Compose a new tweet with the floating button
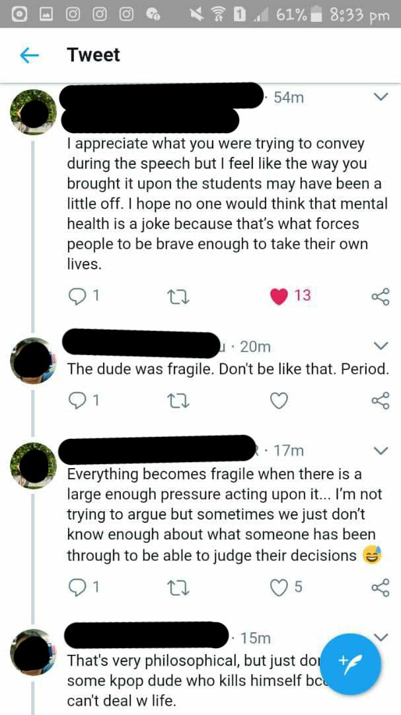Viewport: 401px width, 715px height. click(351, 664)
